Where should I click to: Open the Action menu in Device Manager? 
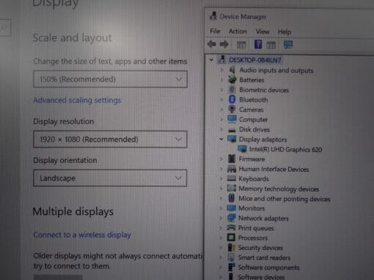pyautogui.click(x=238, y=31)
